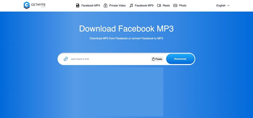Select the 'Download Facebook MP3' heading
This screenshot has height=118, width=253.
point(126,29)
